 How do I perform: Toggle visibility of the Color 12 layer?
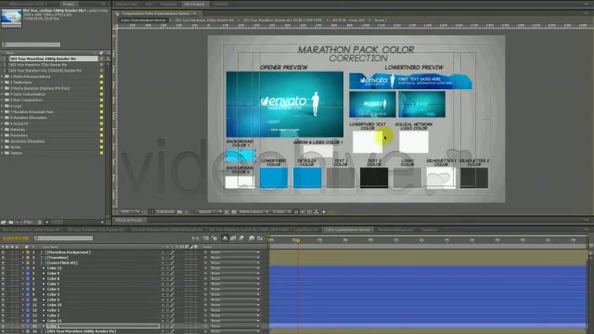pyautogui.click(x=3, y=268)
